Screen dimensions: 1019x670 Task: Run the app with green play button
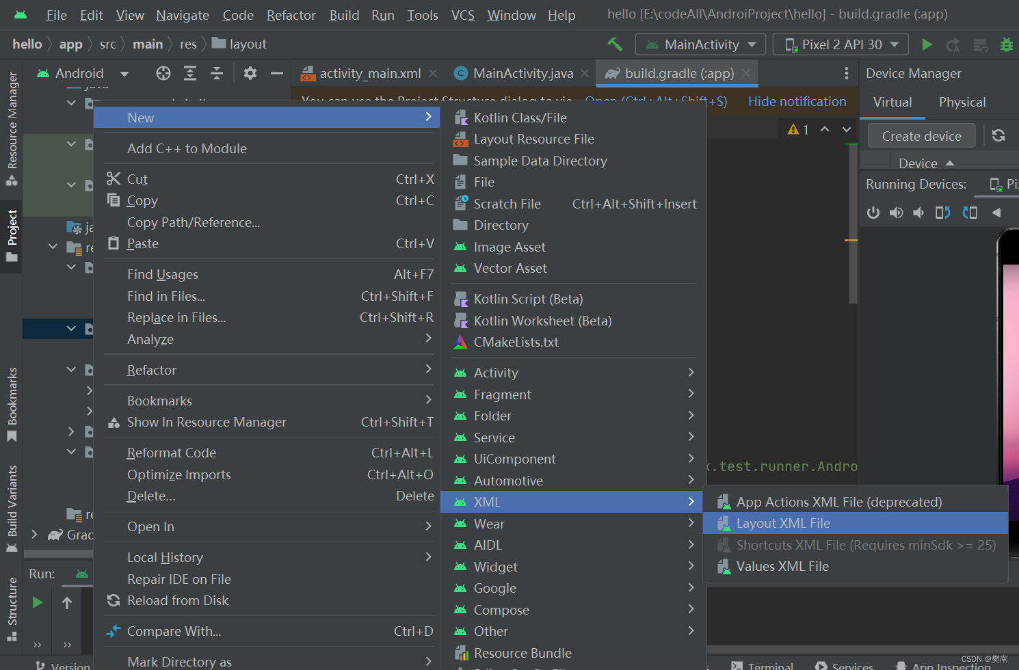coord(927,44)
